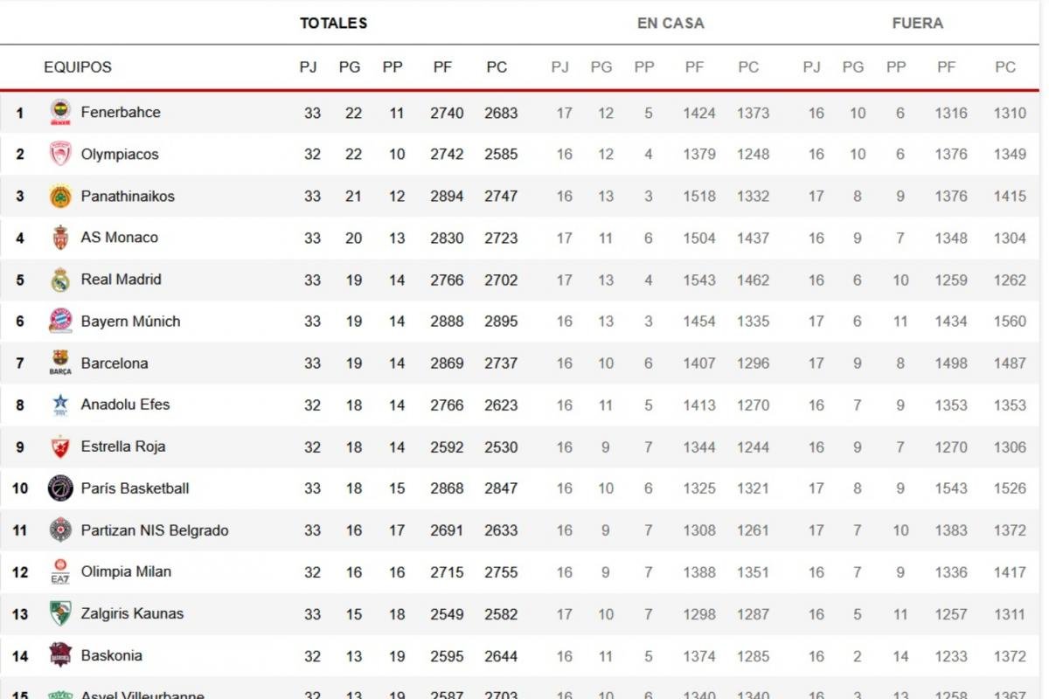Click the EQUIPOS column header
This screenshot has height=699, width=1049.
tap(78, 67)
